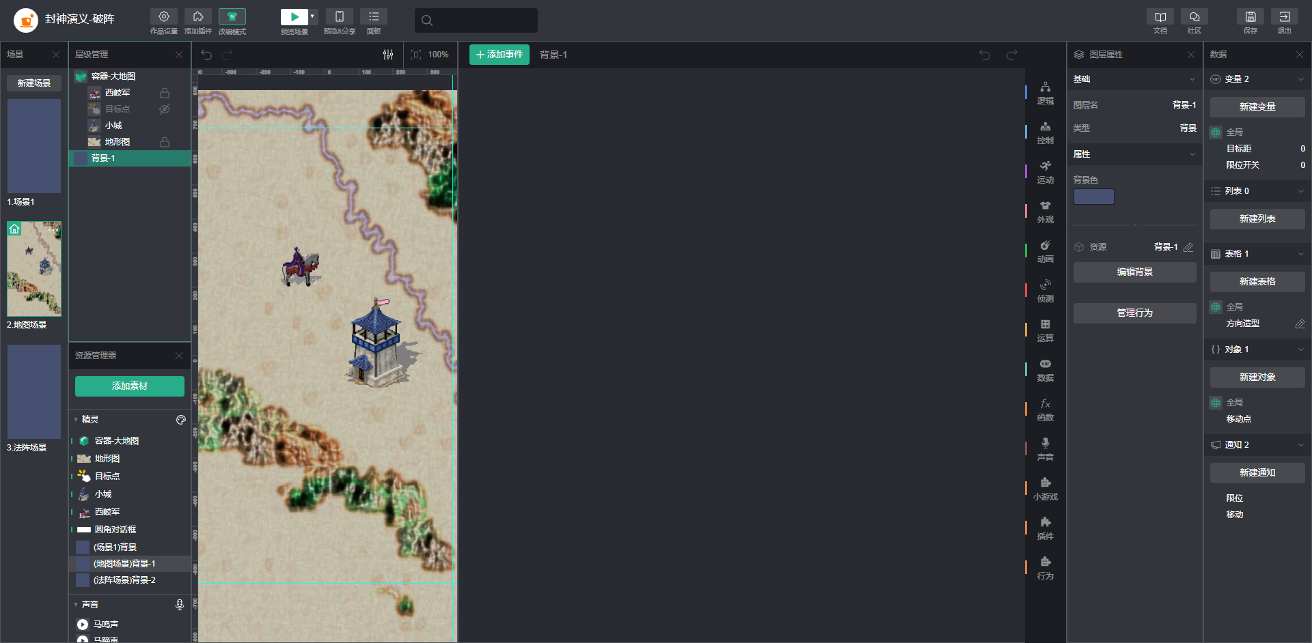Image resolution: width=1312 pixels, height=643 pixels.
Task: Click the canvas undo arrow
Action: (206, 55)
